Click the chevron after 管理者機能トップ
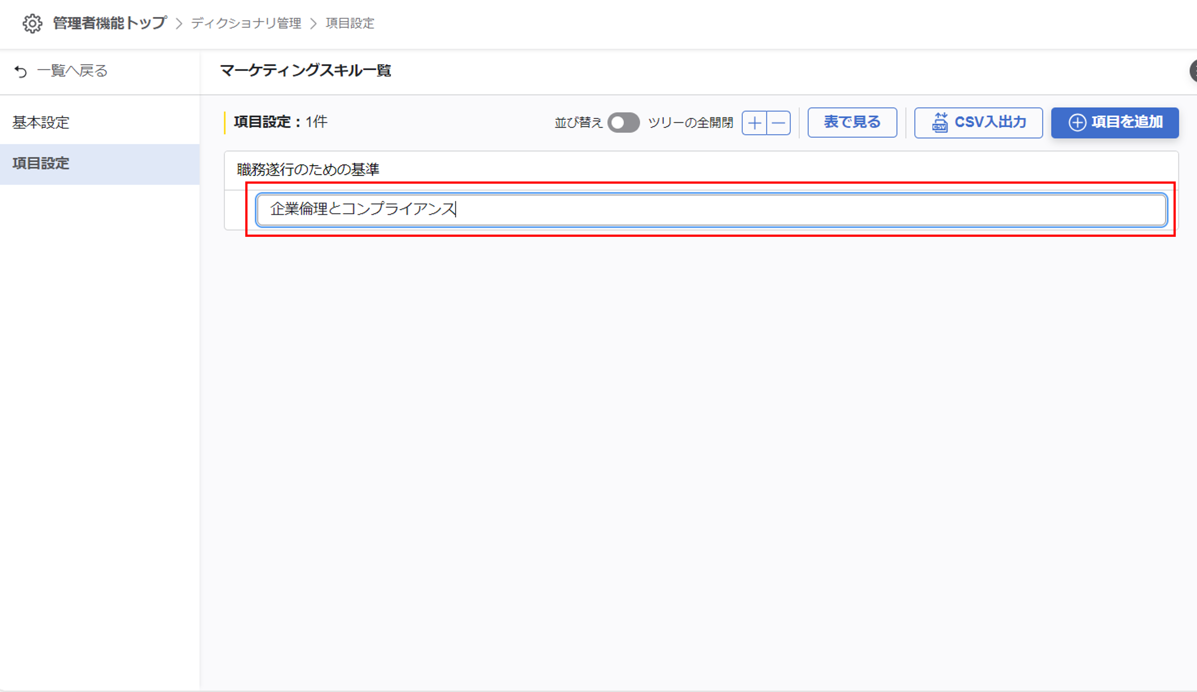Screen dimensions: 1197x692 179,23
